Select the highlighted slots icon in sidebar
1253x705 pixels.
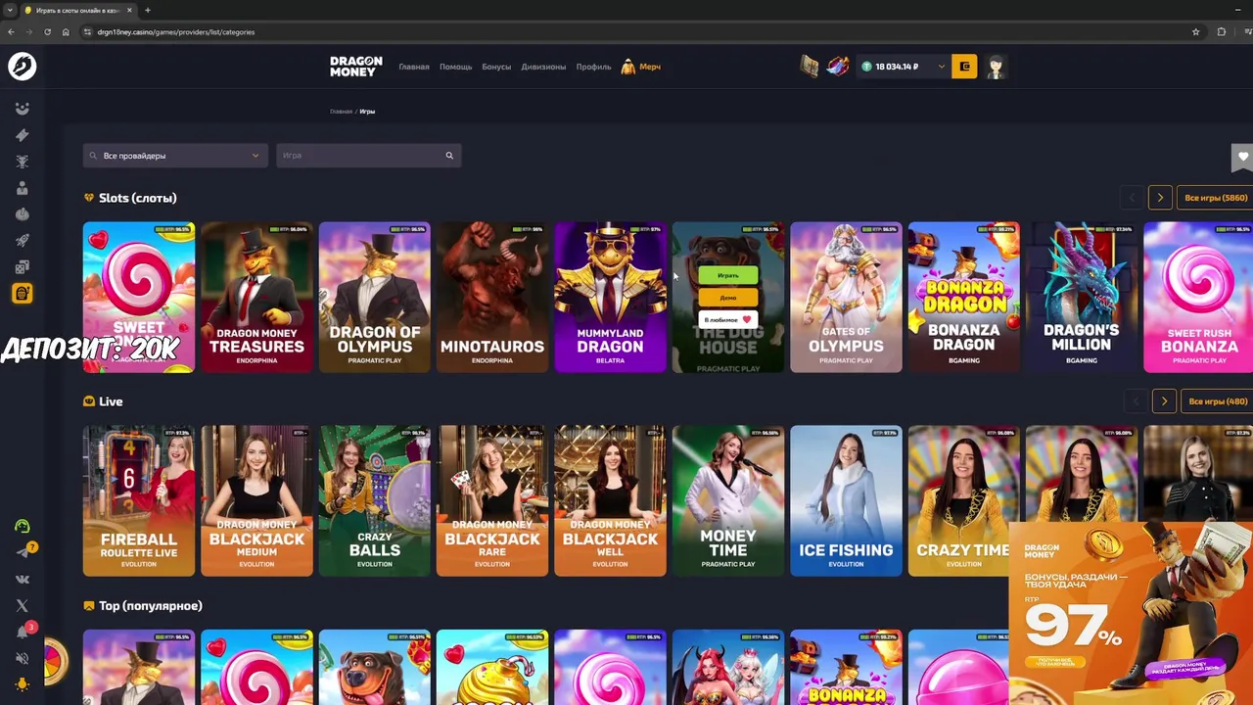coord(23,294)
